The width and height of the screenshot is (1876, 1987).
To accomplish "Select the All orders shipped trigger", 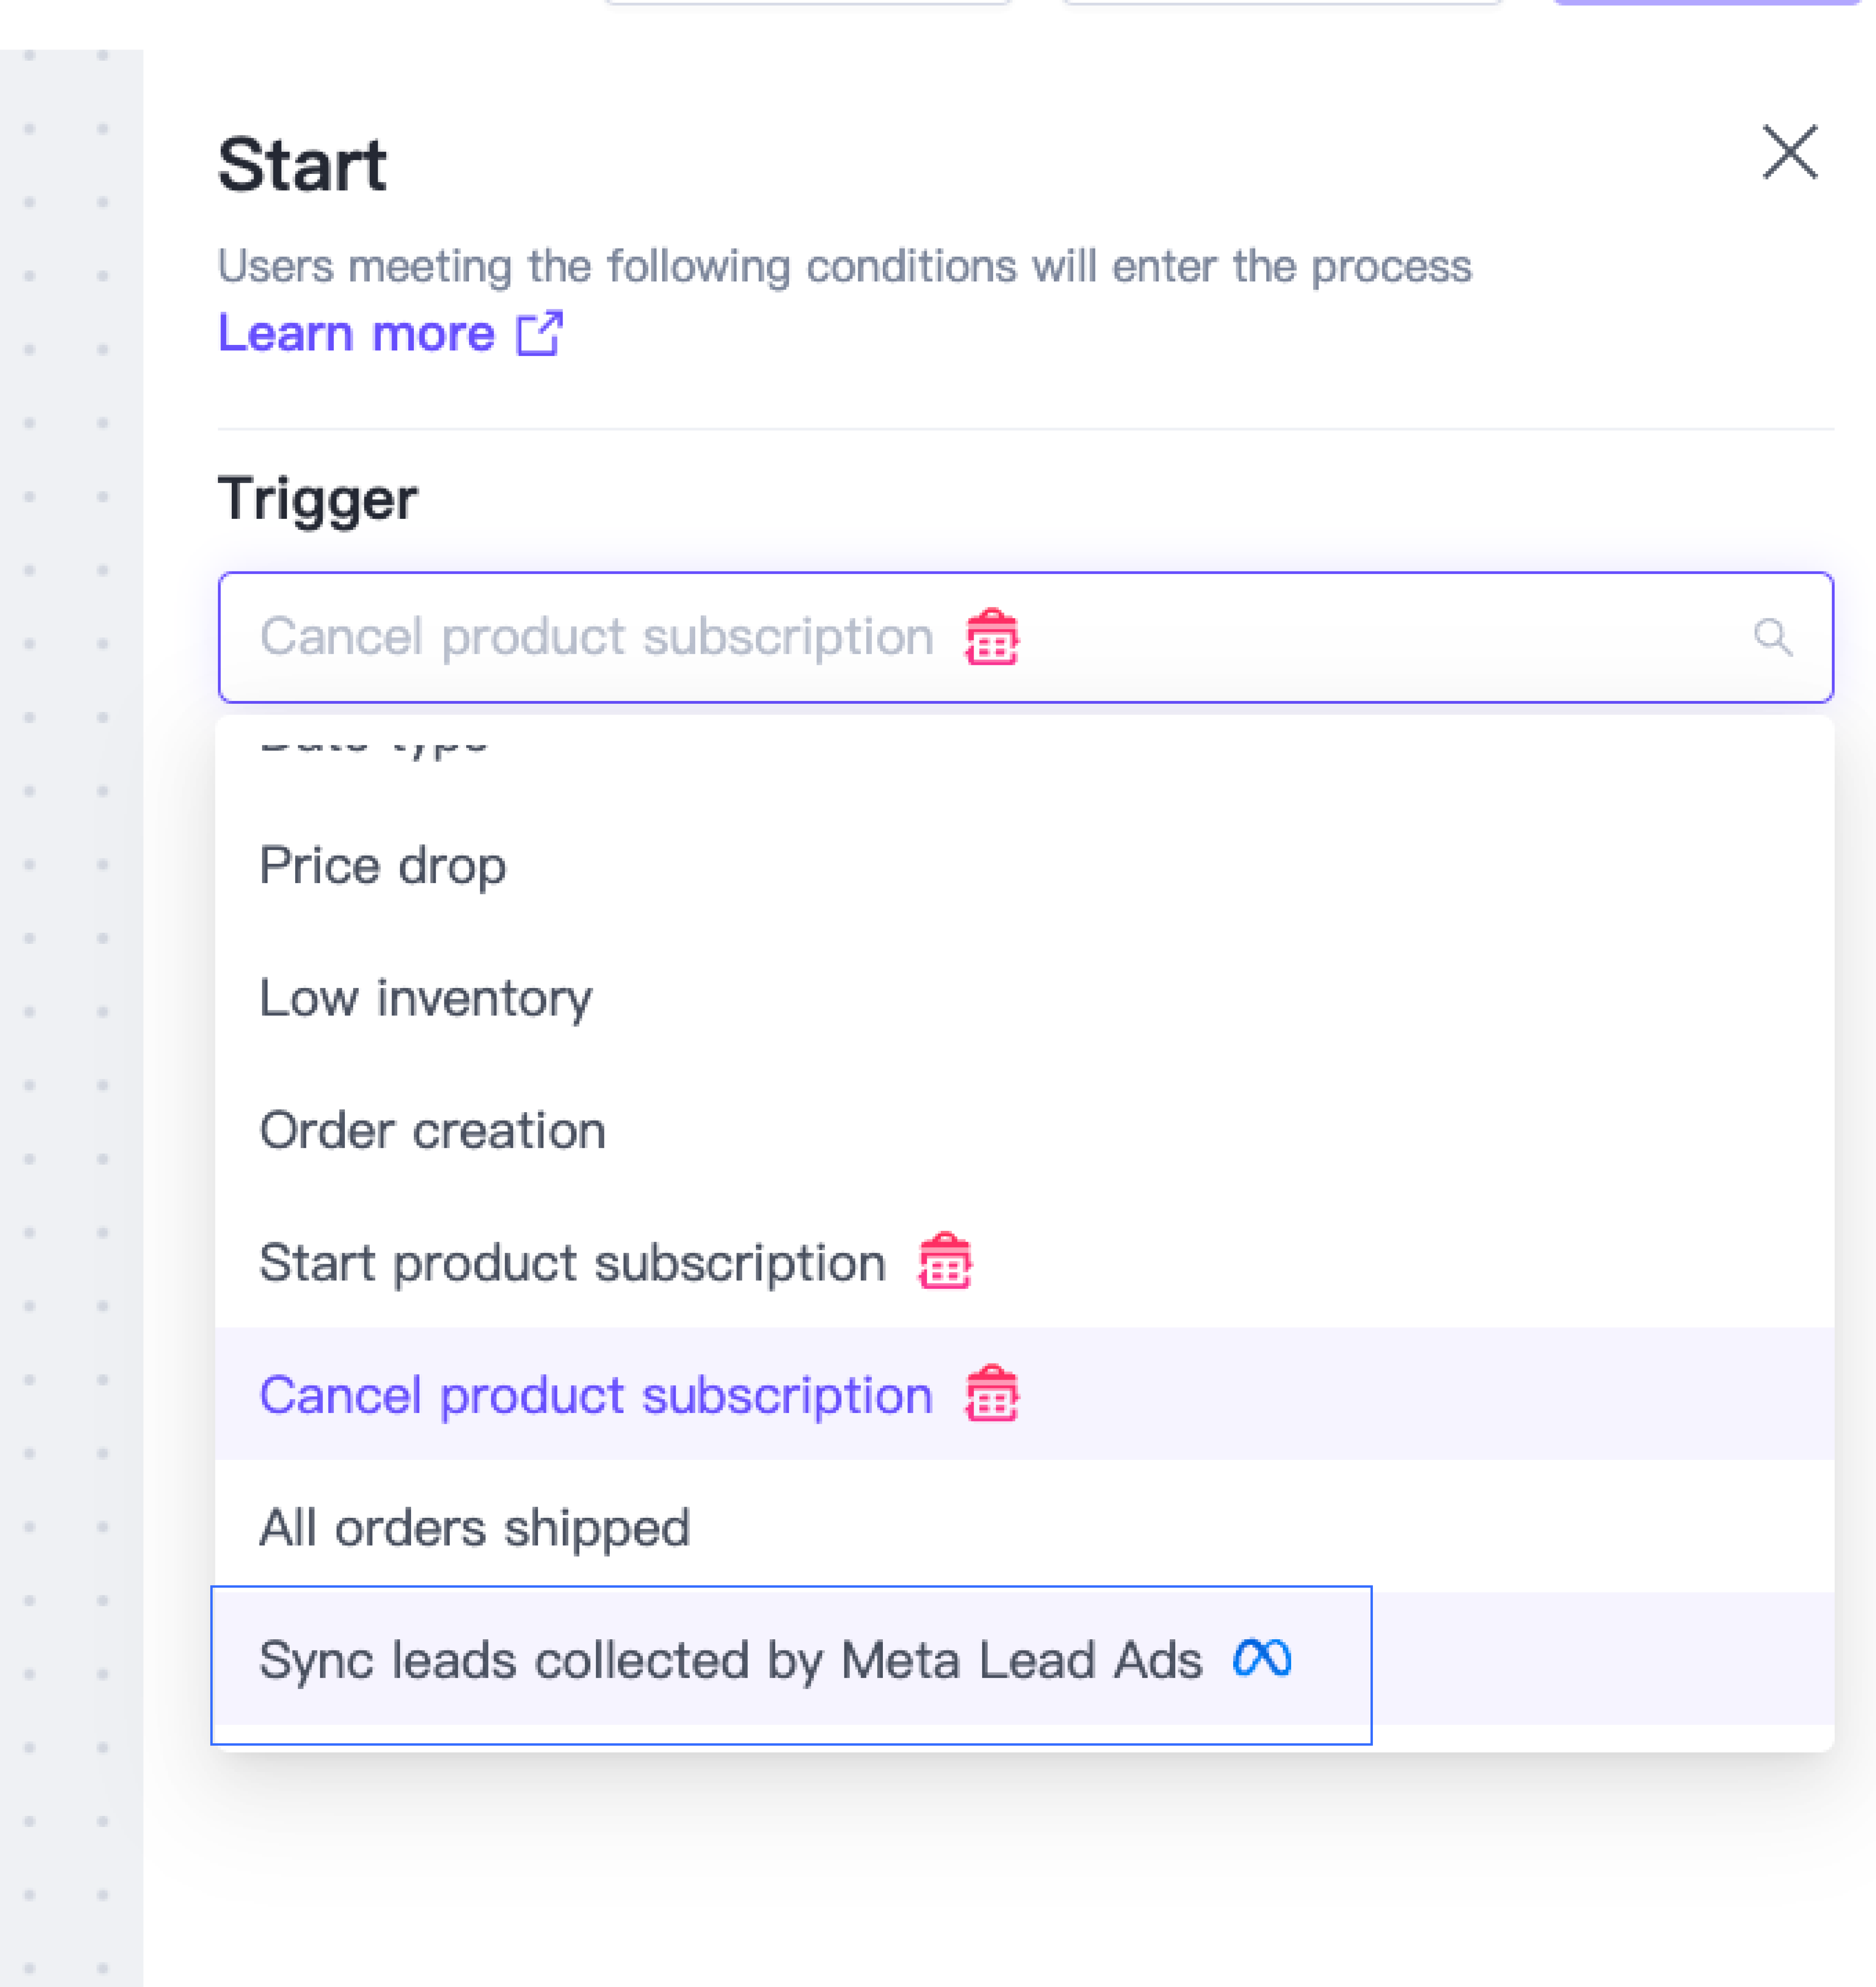I will (x=475, y=1528).
